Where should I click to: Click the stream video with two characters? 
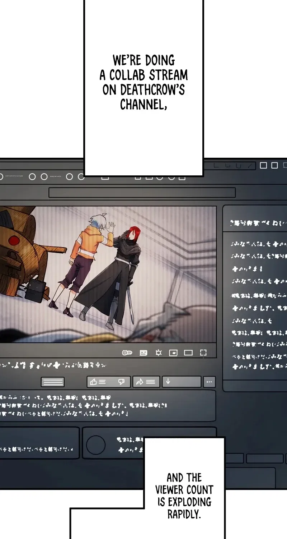[x=108, y=274]
